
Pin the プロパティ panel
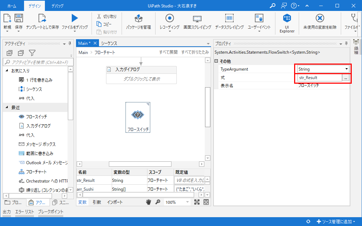coord(346,43)
